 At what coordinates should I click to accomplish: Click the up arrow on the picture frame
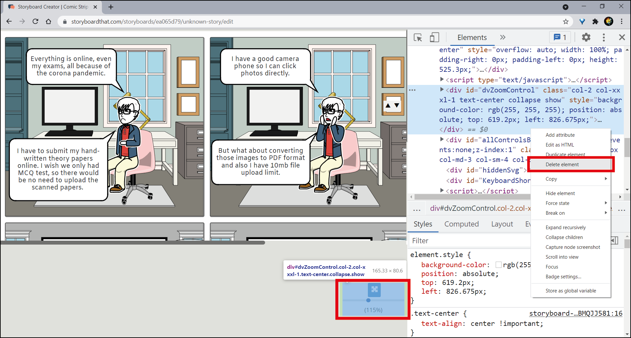point(388,105)
